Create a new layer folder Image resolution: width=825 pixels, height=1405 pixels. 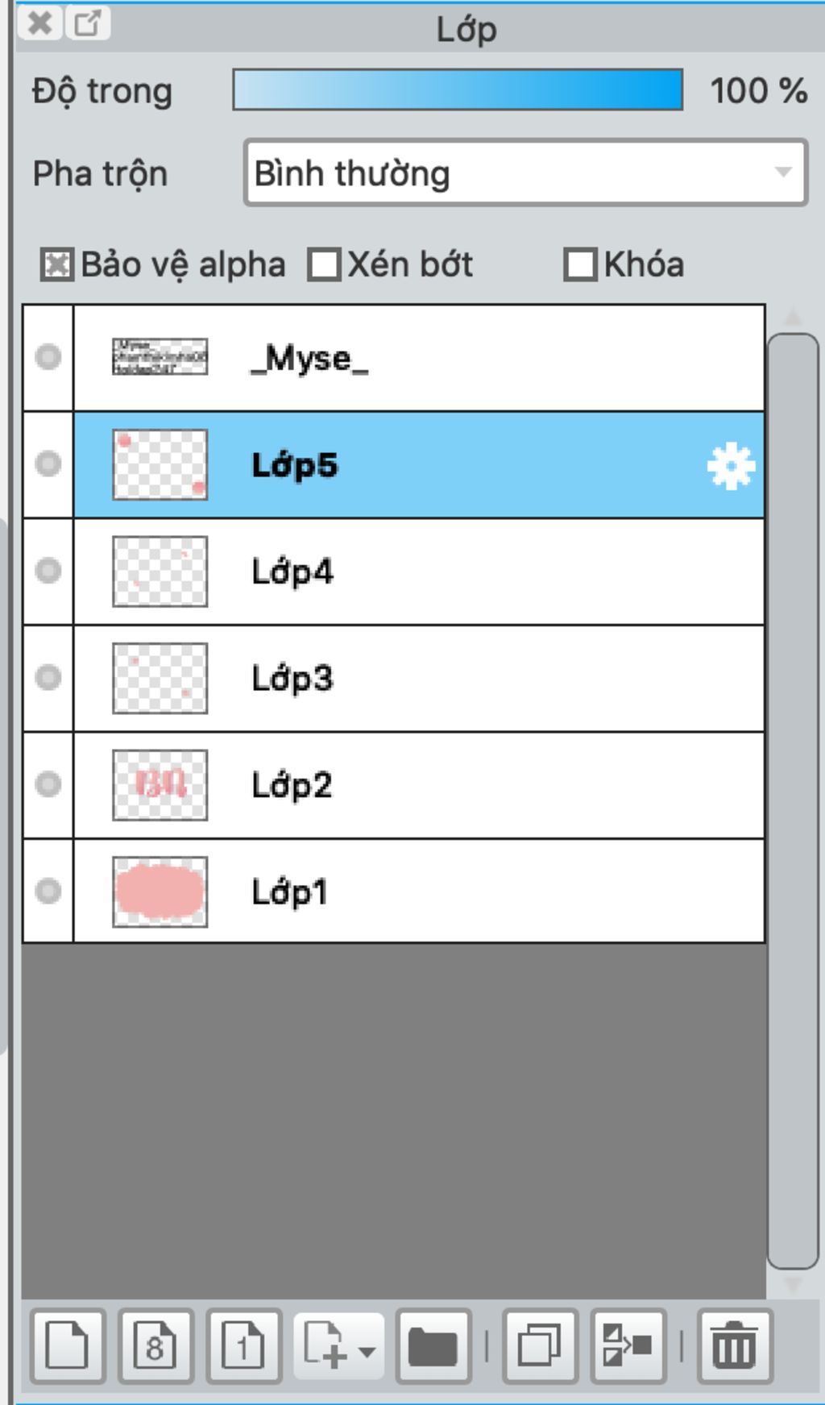(x=433, y=1346)
